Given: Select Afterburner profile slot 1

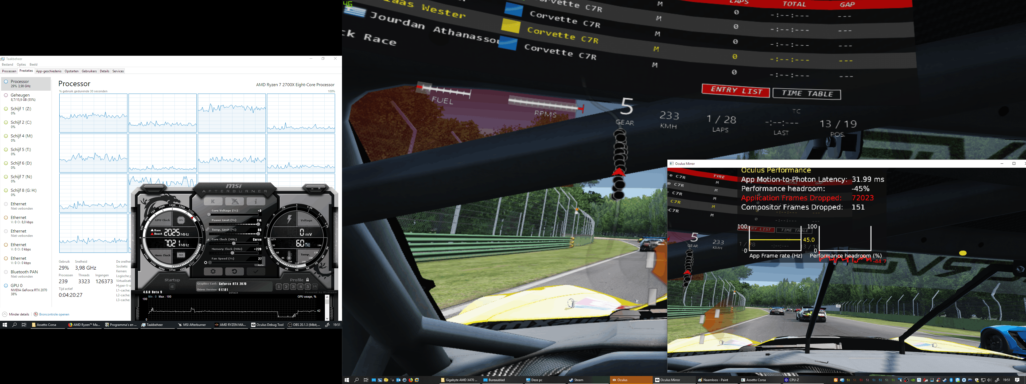Looking at the screenshot, I should click(x=279, y=287).
